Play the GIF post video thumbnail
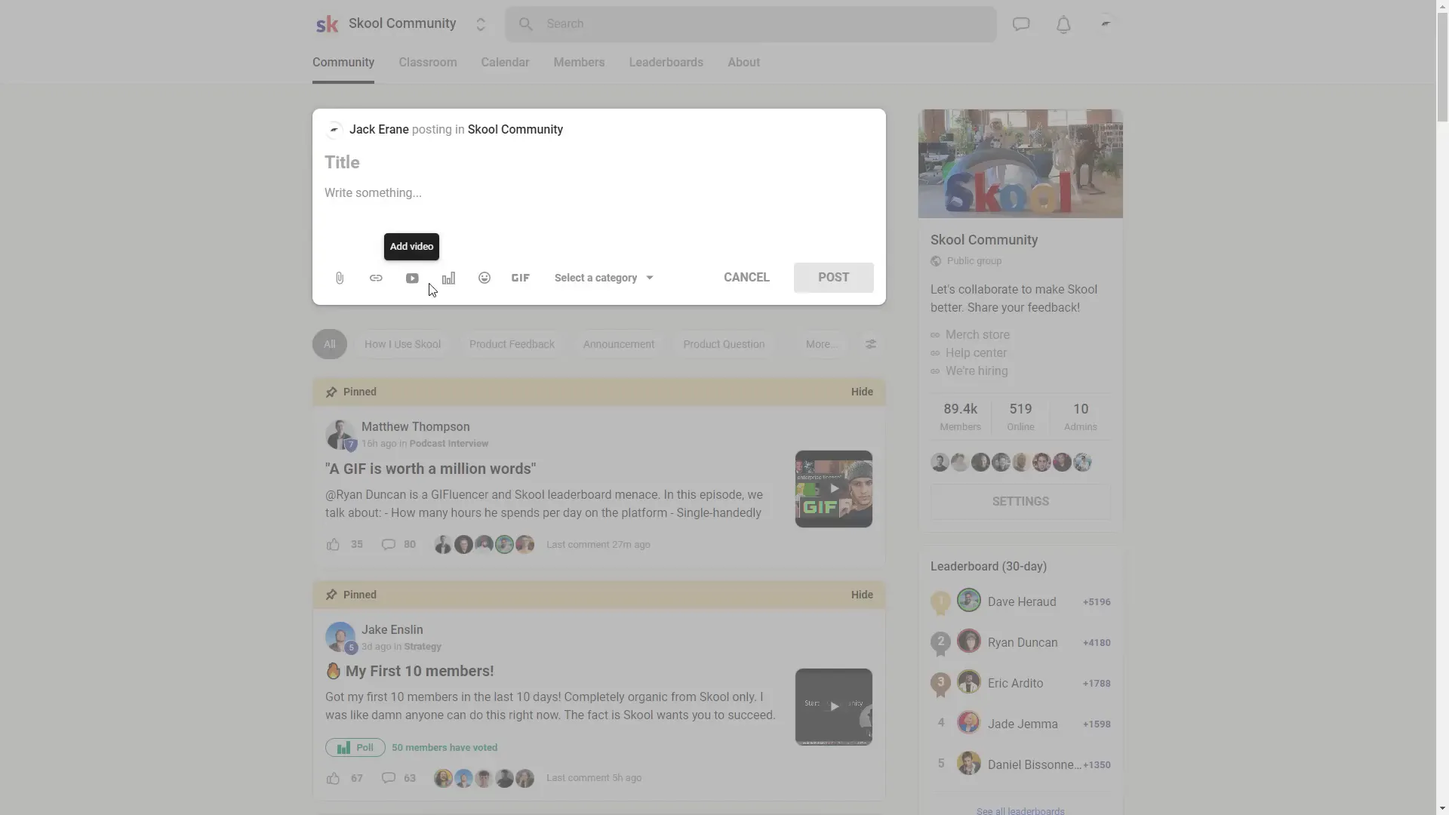Screen dimensions: 1449x815 (x=833, y=489)
